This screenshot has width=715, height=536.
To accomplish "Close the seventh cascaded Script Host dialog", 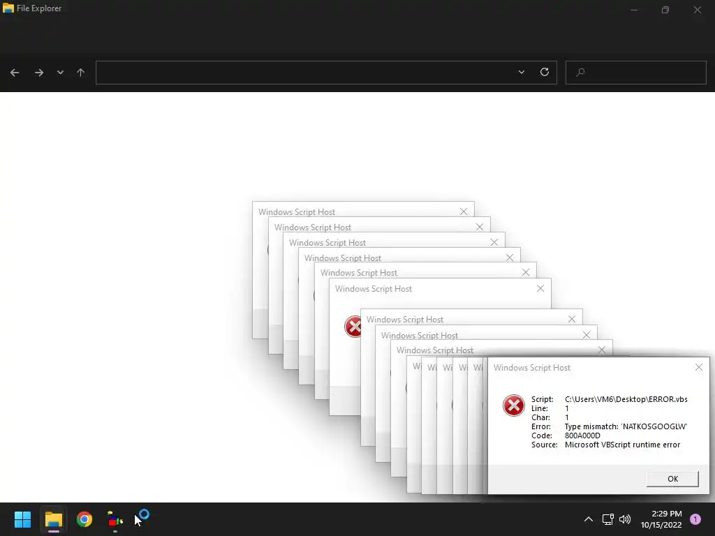I will pos(572,319).
